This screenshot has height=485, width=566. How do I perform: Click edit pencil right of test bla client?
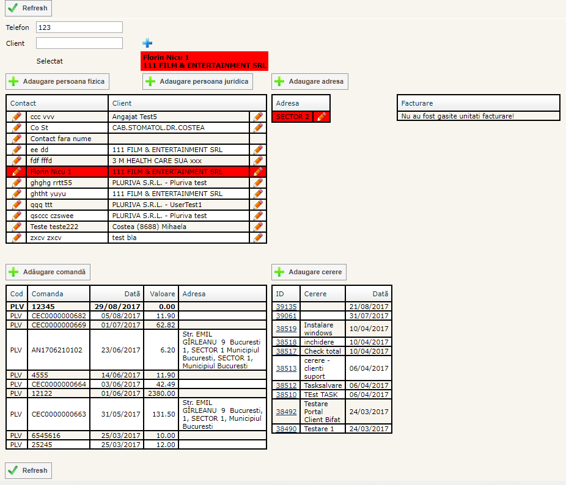tap(259, 238)
